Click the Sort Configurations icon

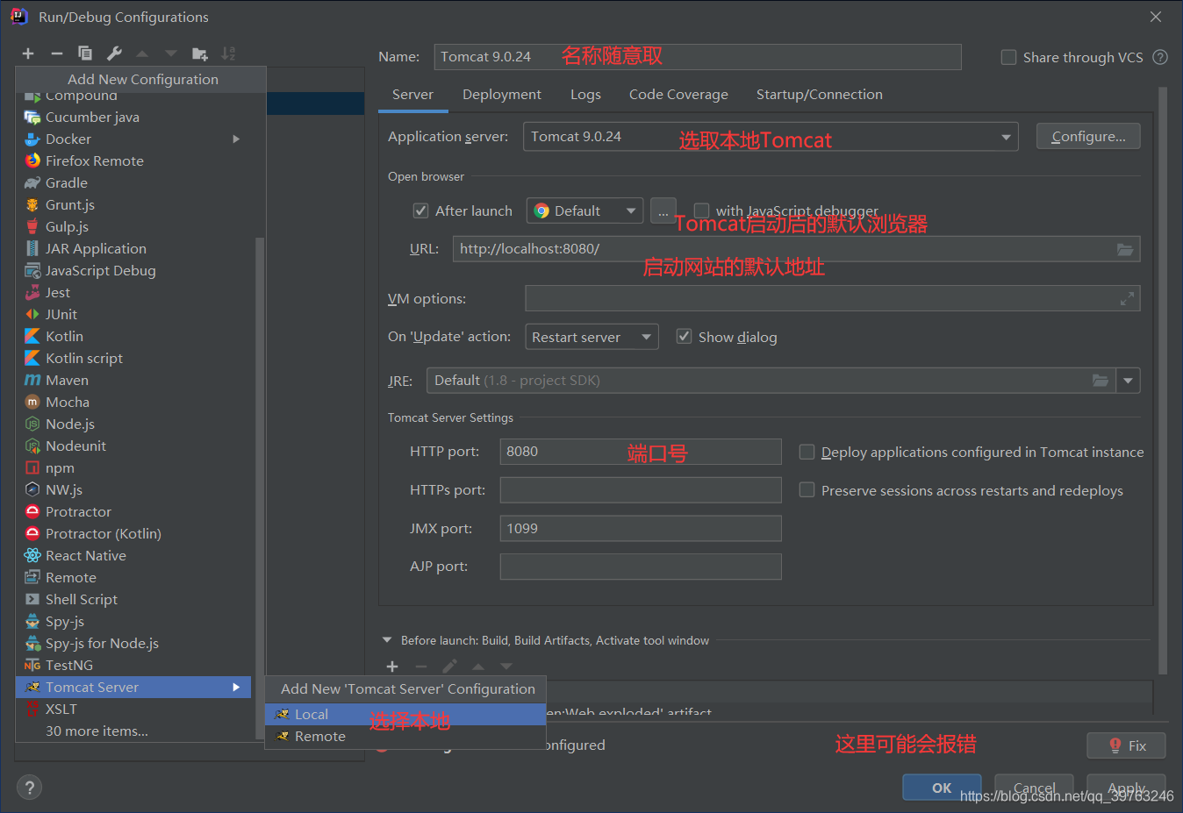228,53
